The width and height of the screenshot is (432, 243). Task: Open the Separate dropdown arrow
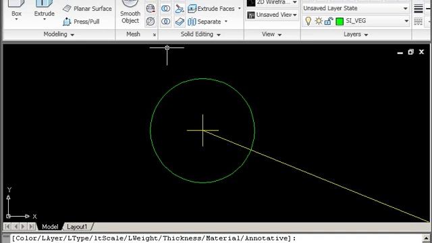(x=226, y=22)
